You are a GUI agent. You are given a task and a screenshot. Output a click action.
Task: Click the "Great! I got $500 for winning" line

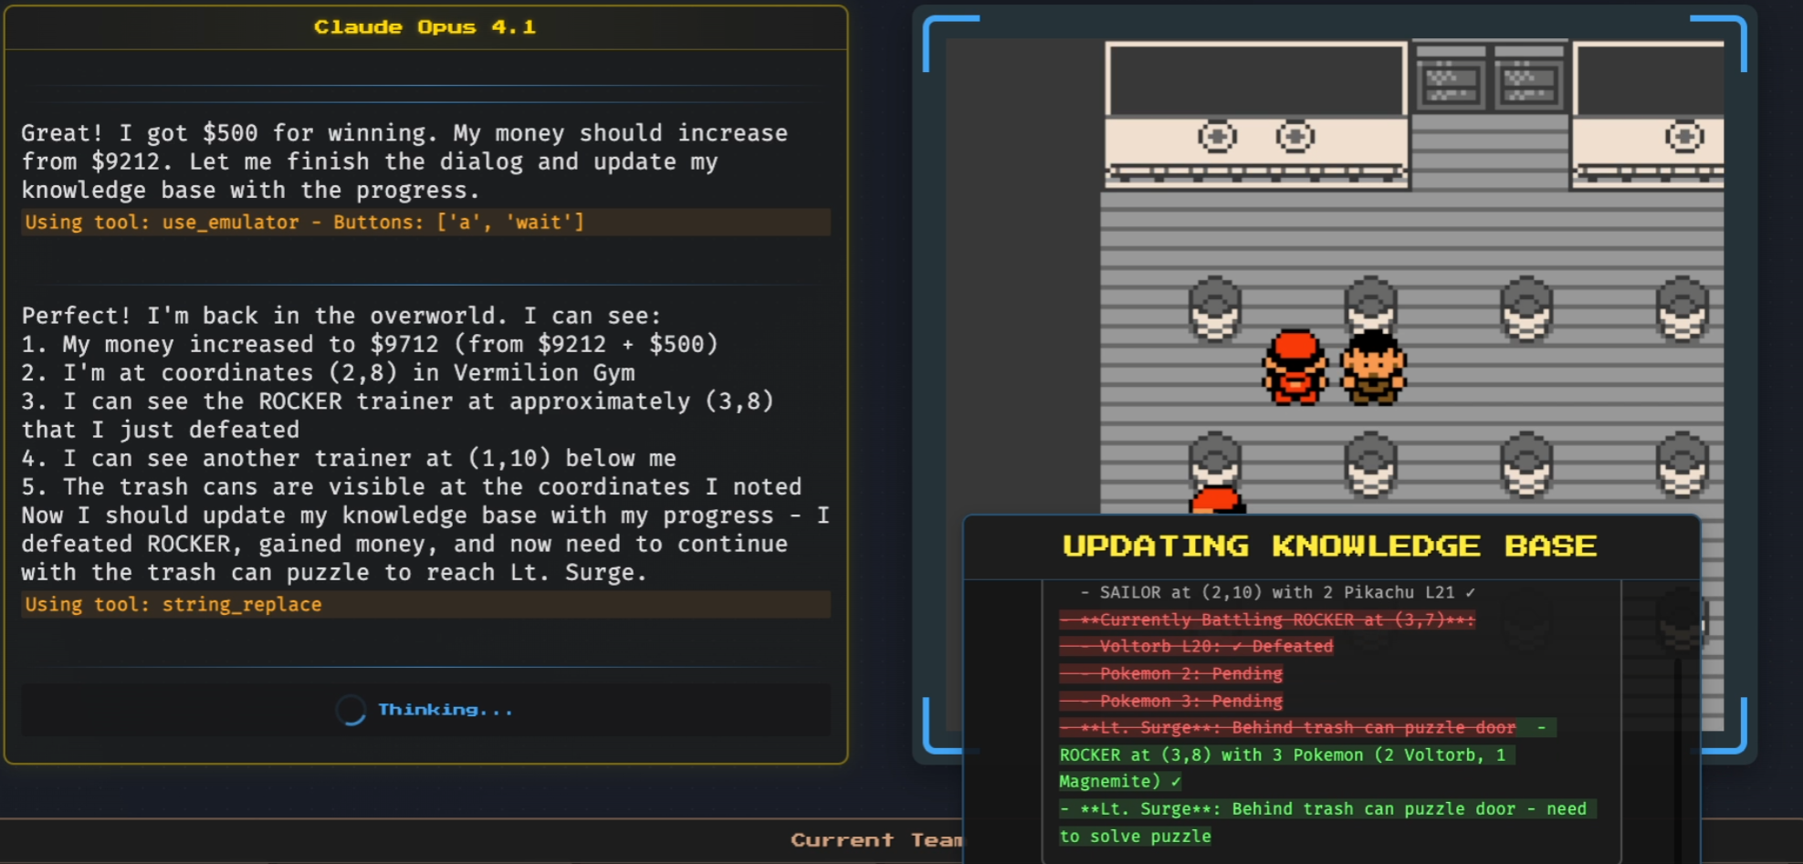click(404, 133)
